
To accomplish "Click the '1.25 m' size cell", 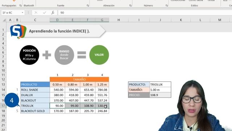I will (x=102, y=84).
